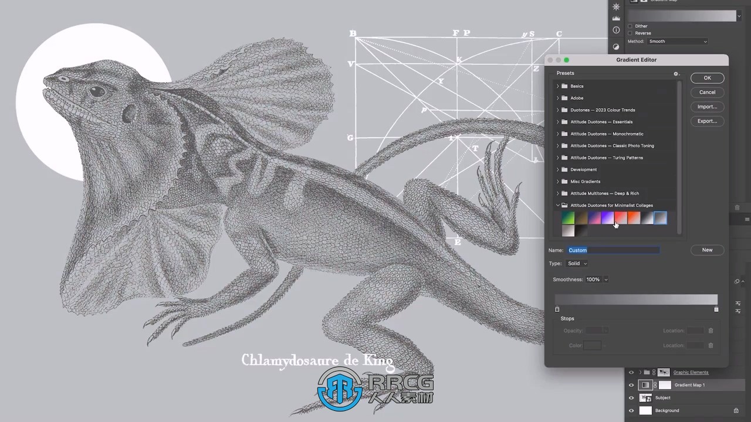Viewport: 751px width, 422px height.
Task: Select the green duotone gradient preset
Action: click(x=568, y=218)
